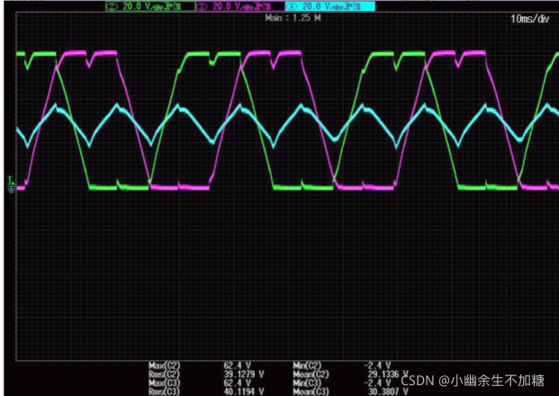Select the cyan channel 4 20.0 V/div box
The height and width of the screenshot is (396, 559).
[330, 6]
